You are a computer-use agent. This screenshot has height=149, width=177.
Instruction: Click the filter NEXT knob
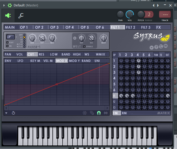click(x=104, y=38)
